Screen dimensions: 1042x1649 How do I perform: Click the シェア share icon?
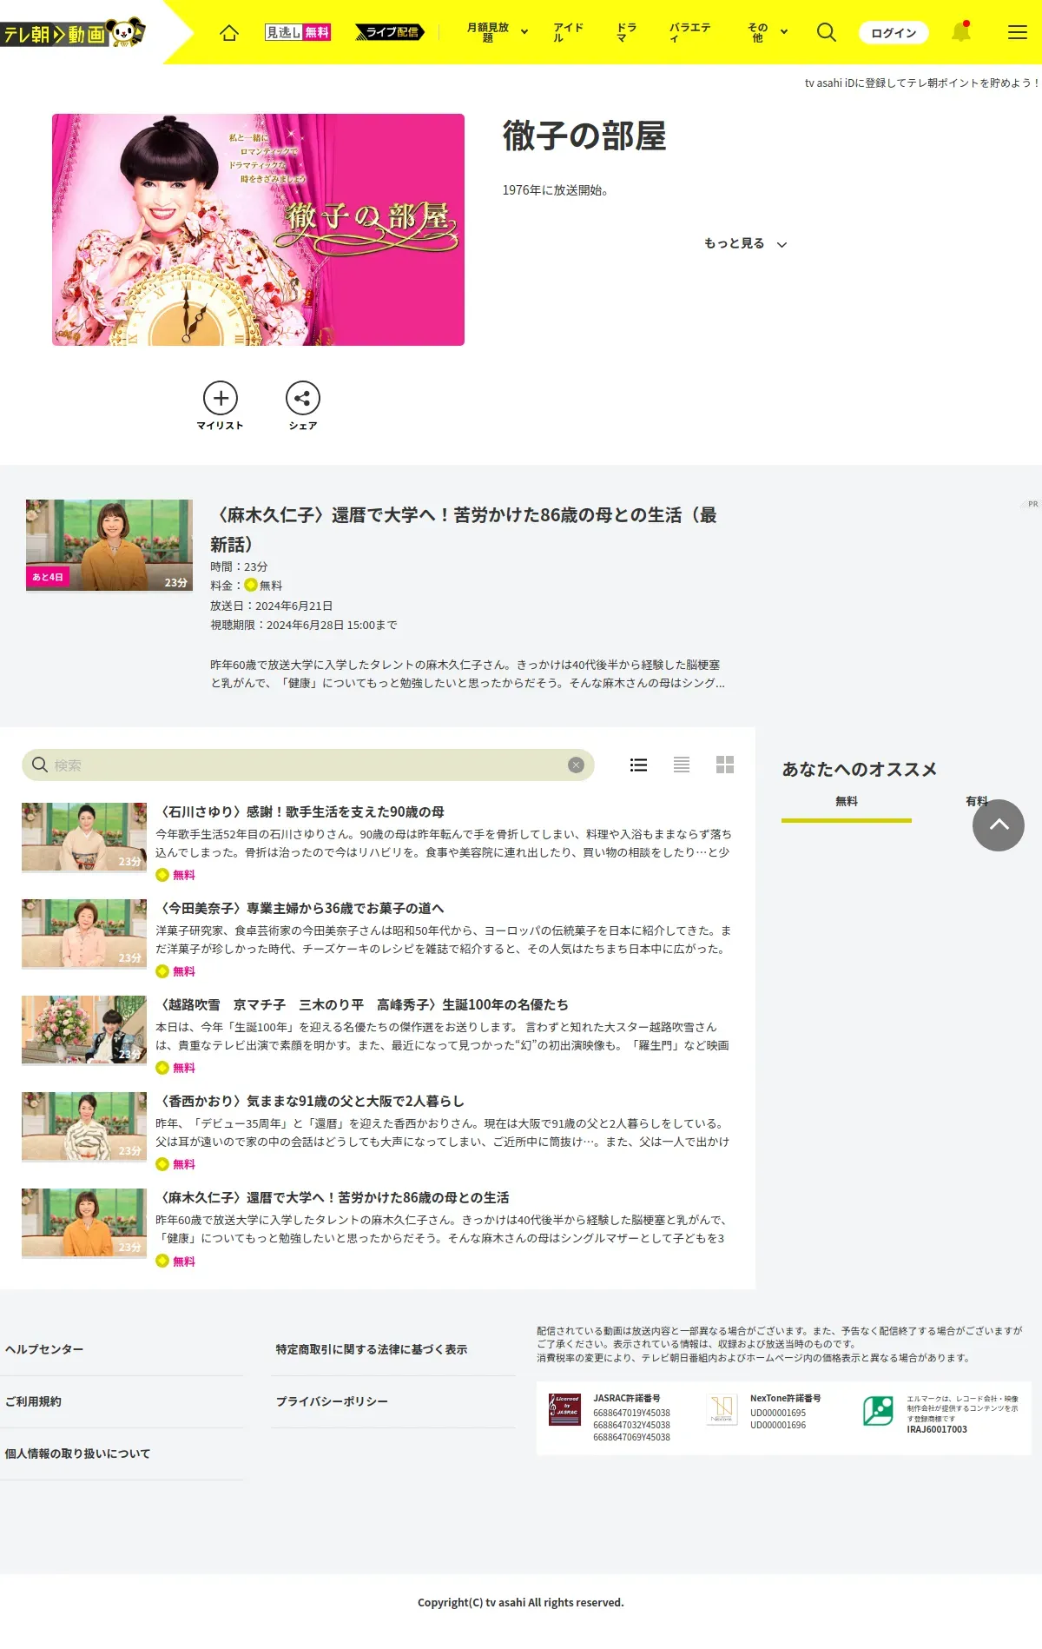tap(303, 398)
